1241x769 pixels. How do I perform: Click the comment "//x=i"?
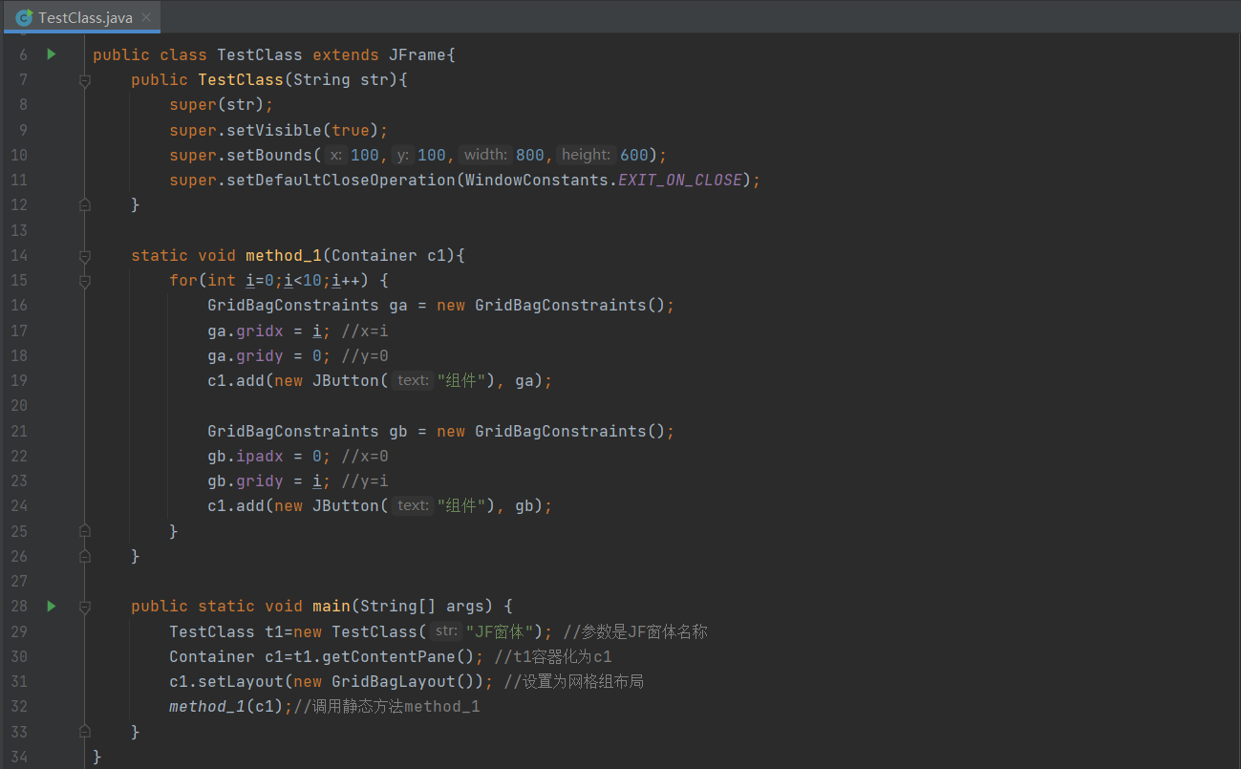tap(365, 331)
